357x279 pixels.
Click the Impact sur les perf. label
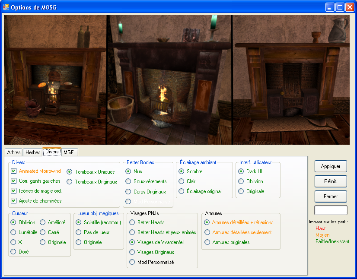click(x=328, y=222)
